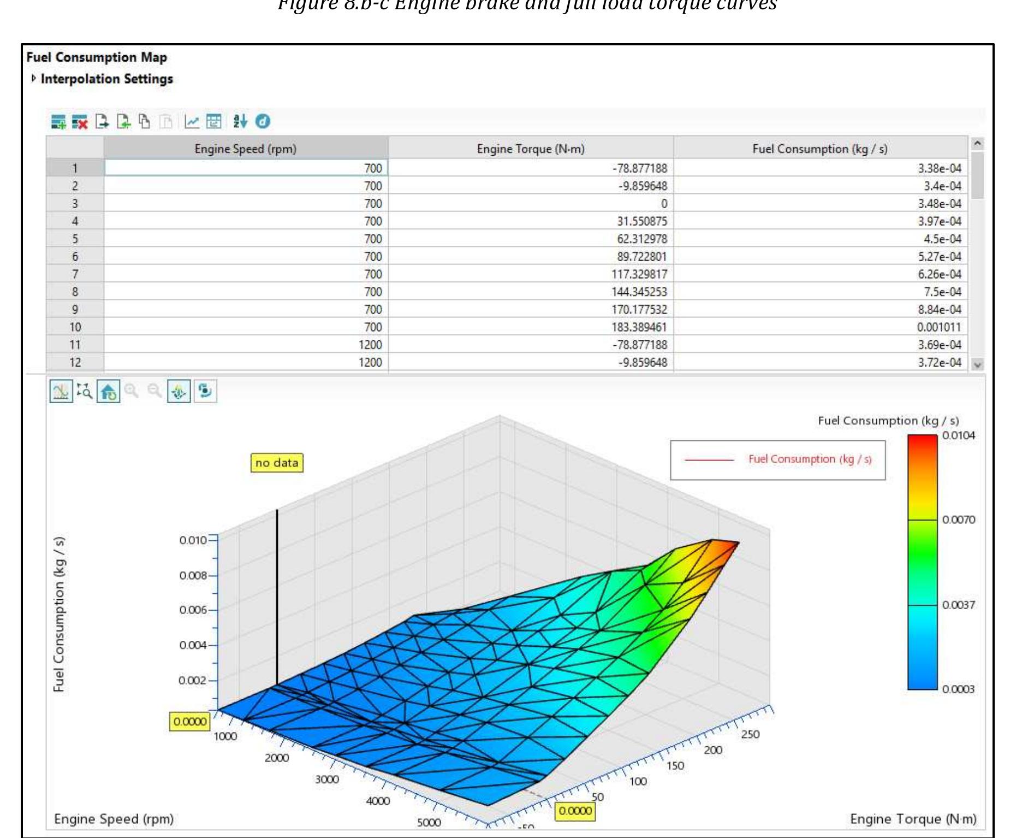Image resolution: width=1034 pixels, height=838 pixels.
Task: Click fuel consumption cell 7.5e-04
Action: click(x=820, y=292)
